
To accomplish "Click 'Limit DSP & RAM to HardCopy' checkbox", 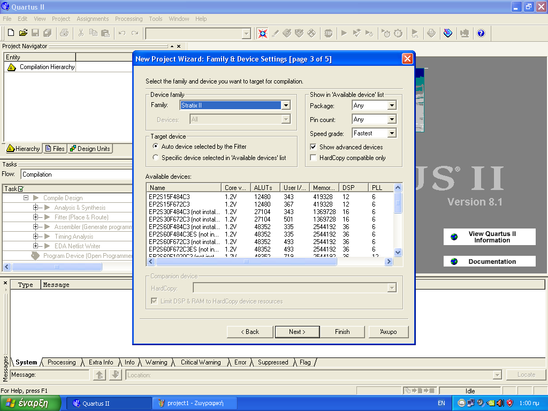I will click(154, 301).
